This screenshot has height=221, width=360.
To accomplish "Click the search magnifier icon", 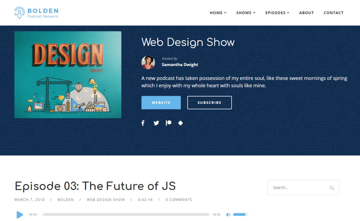I will coord(332,187).
